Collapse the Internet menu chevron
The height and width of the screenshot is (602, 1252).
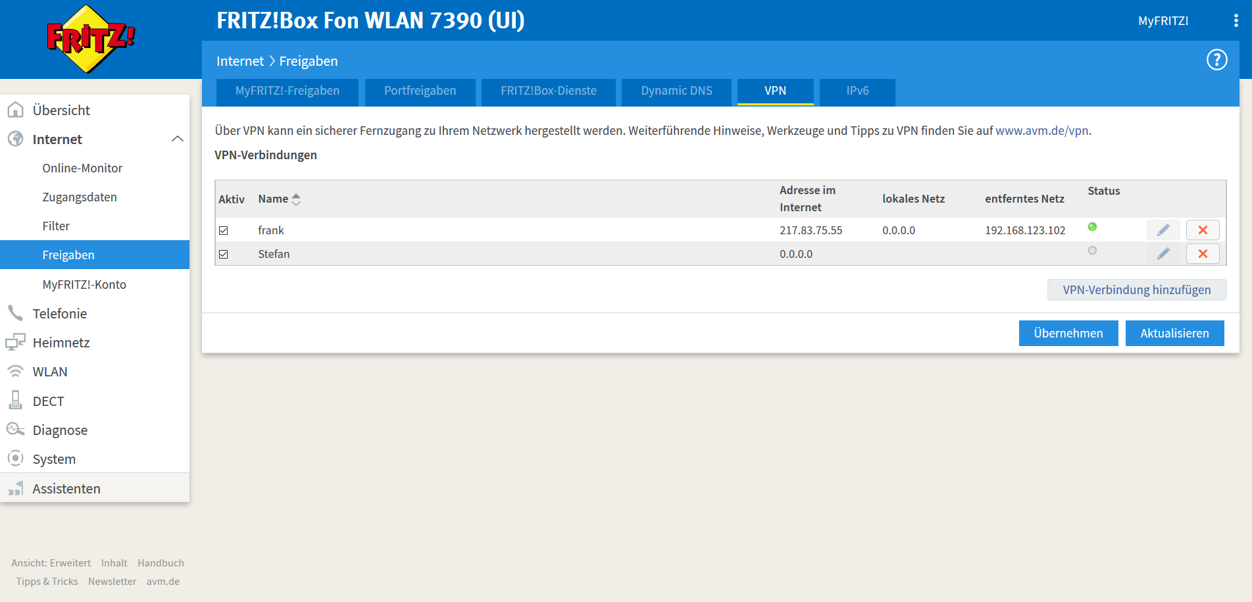[x=177, y=139]
